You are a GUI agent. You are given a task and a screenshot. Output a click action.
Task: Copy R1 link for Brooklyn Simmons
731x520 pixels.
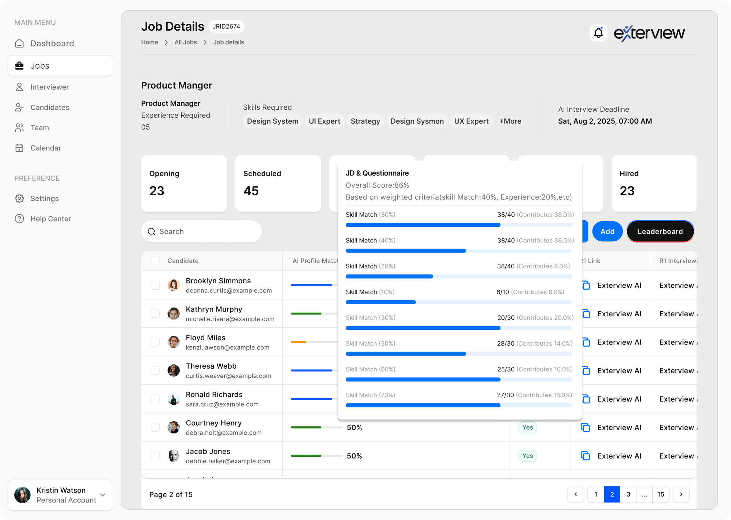pos(586,285)
